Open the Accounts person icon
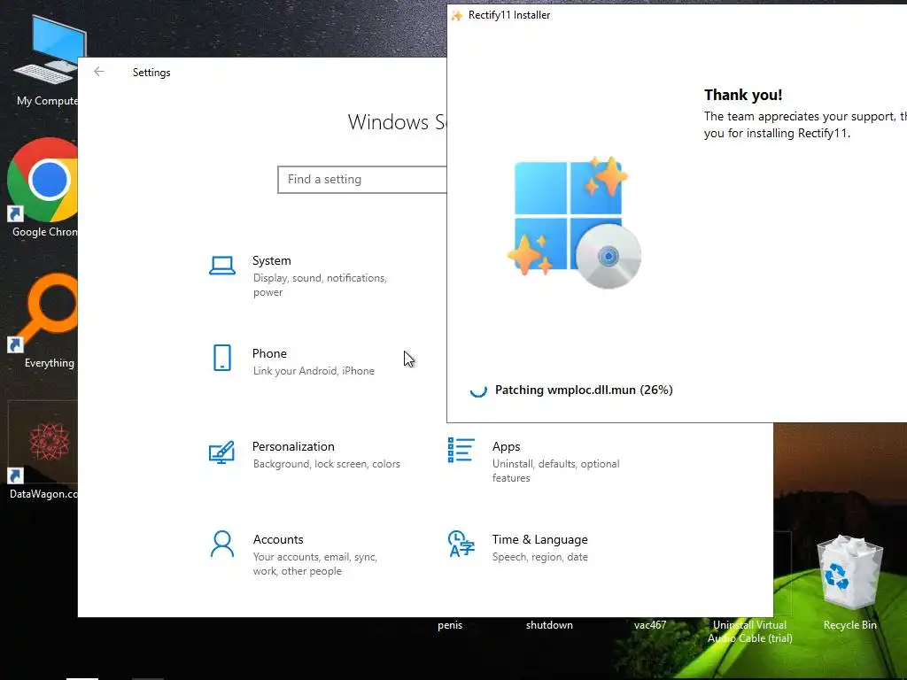The height and width of the screenshot is (680, 907). tap(222, 545)
